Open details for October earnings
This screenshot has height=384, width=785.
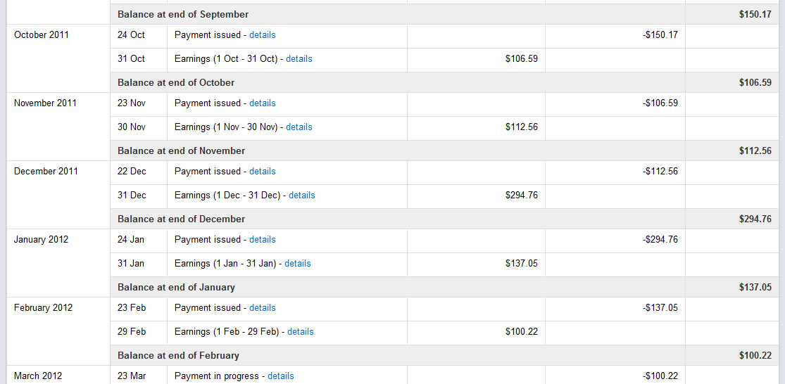(299, 58)
